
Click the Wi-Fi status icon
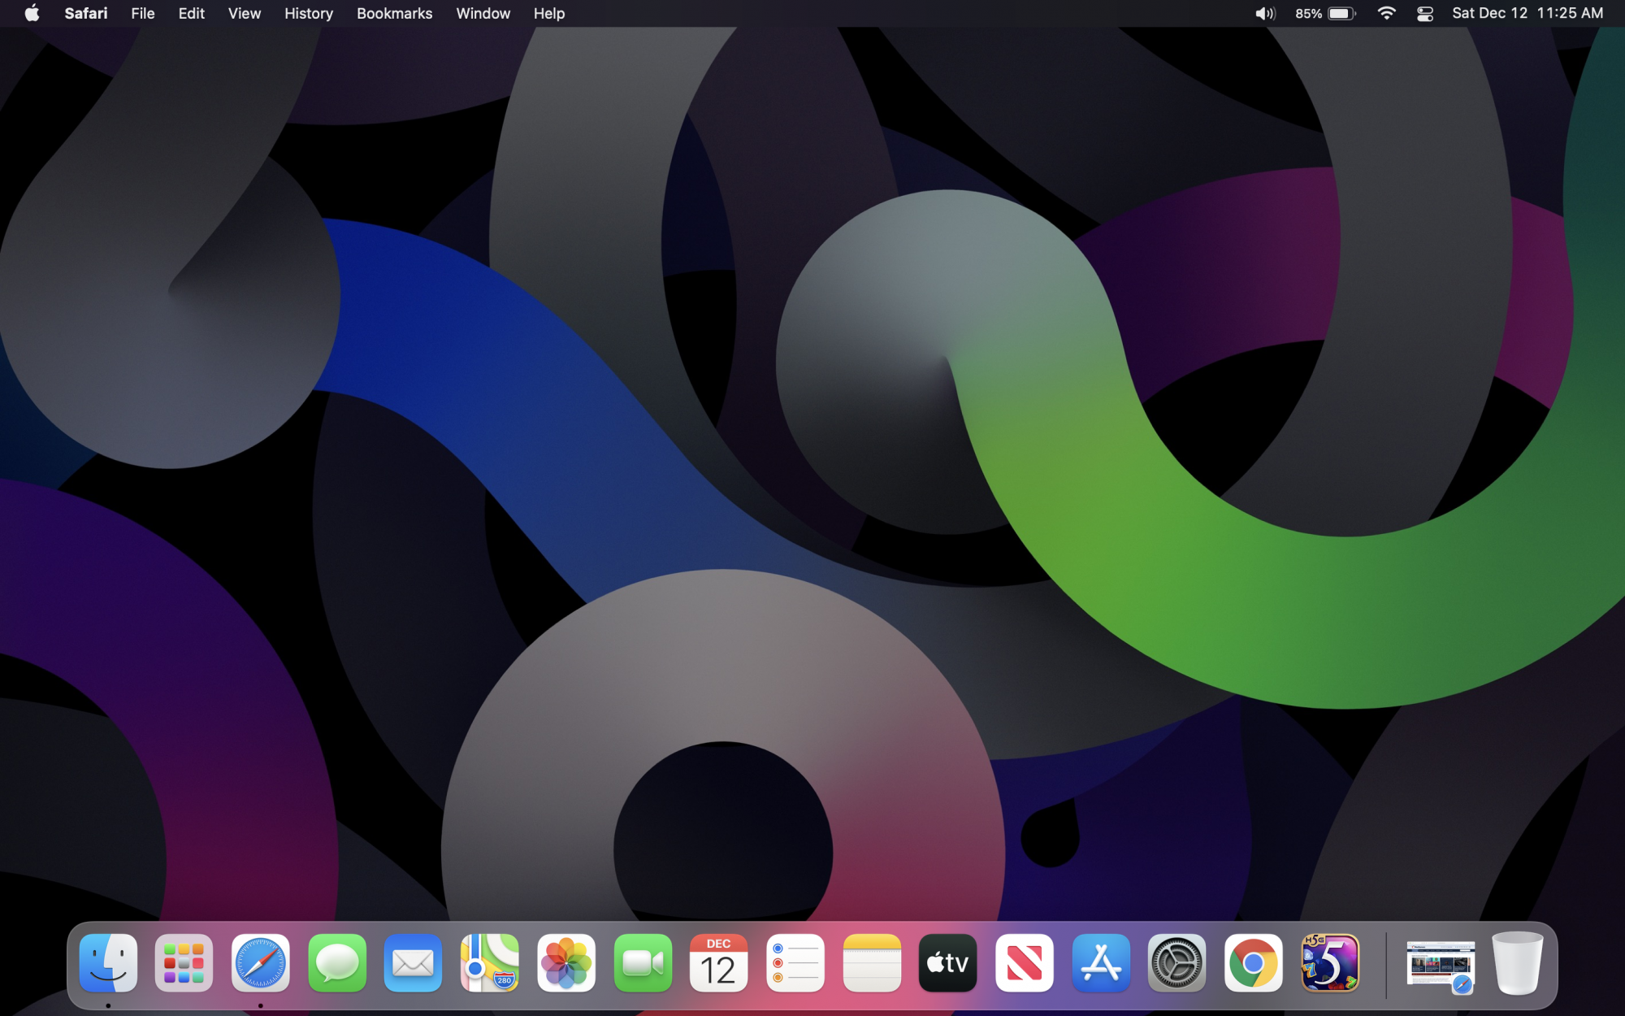[1386, 14]
